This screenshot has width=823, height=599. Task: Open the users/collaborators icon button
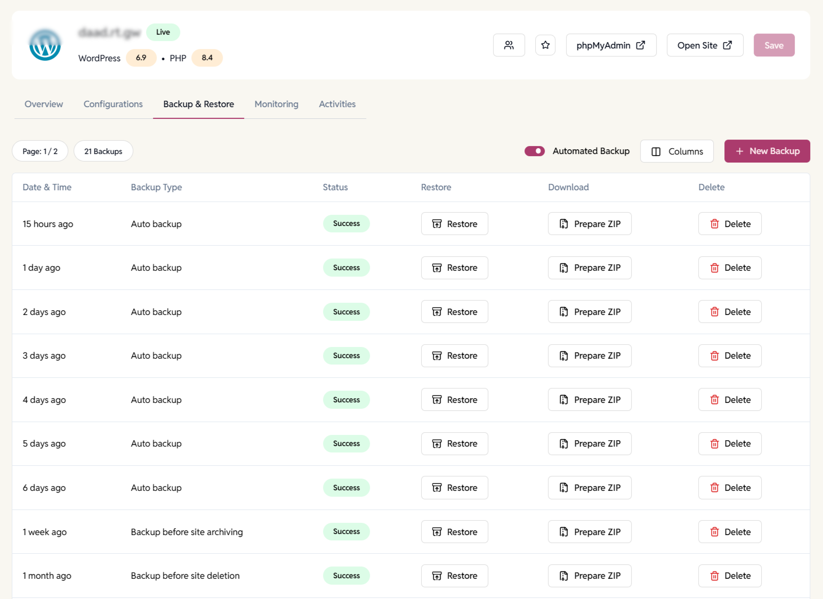tap(509, 45)
